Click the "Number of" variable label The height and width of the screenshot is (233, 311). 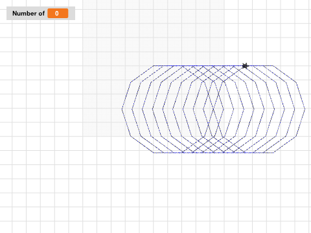tap(29, 14)
